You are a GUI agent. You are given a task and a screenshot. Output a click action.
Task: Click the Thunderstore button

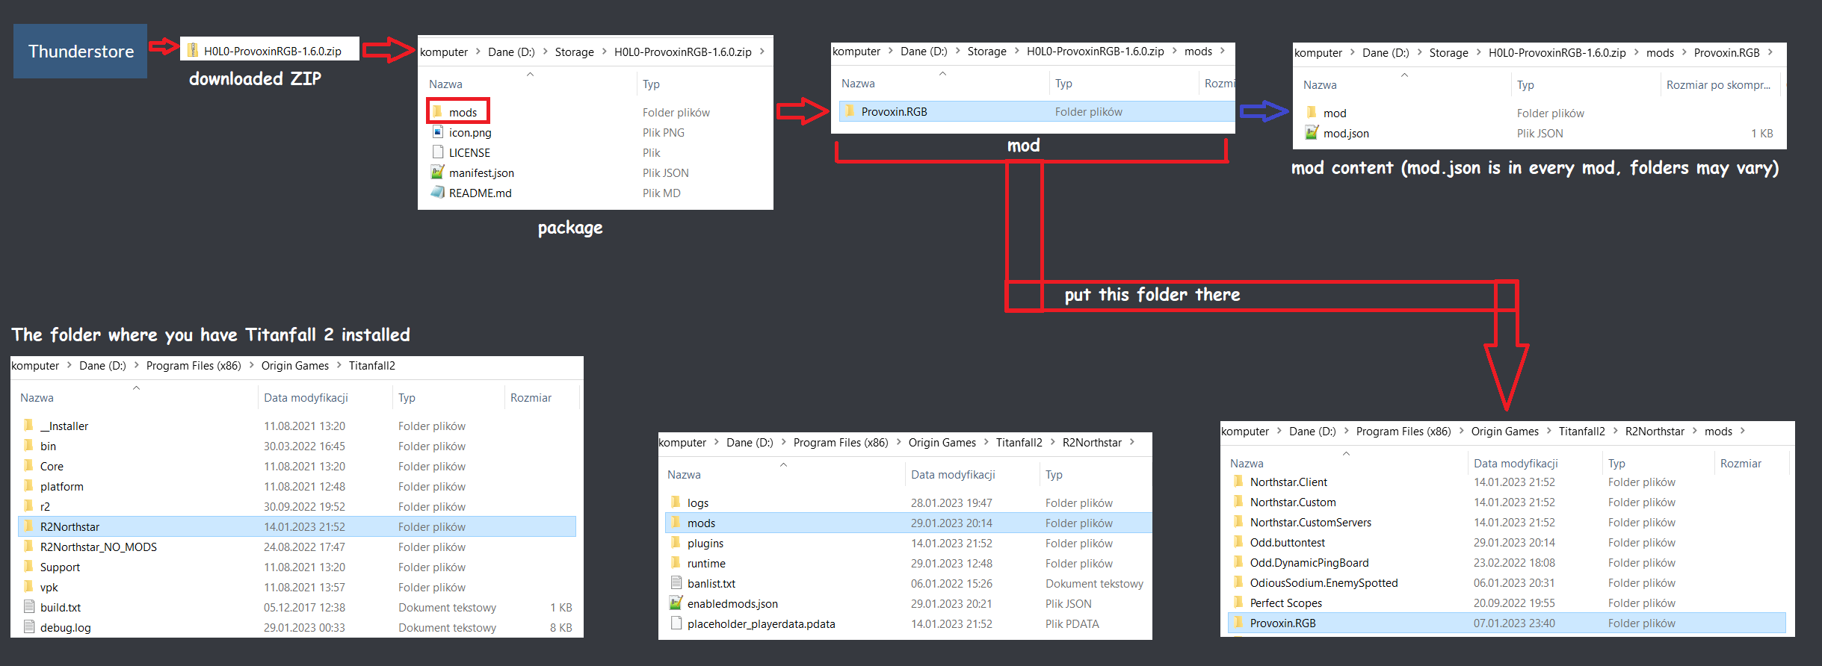pos(80,51)
